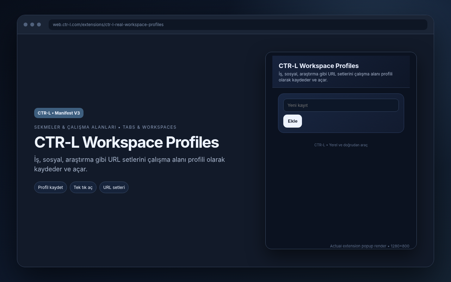Click the popup title 'CTR-L Workspace Profiles'
This screenshot has height=282, width=451.
pyautogui.click(x=319, y=66)
